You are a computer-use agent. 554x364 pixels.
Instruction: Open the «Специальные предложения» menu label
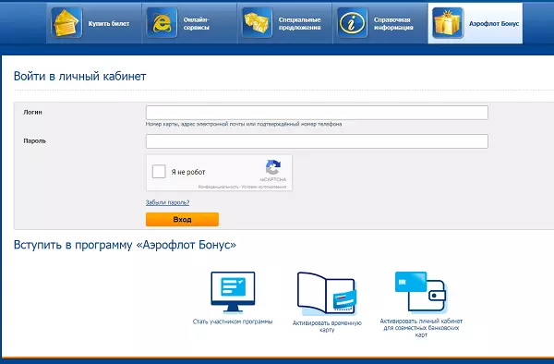pyautogui.click(x=299, y=24)
